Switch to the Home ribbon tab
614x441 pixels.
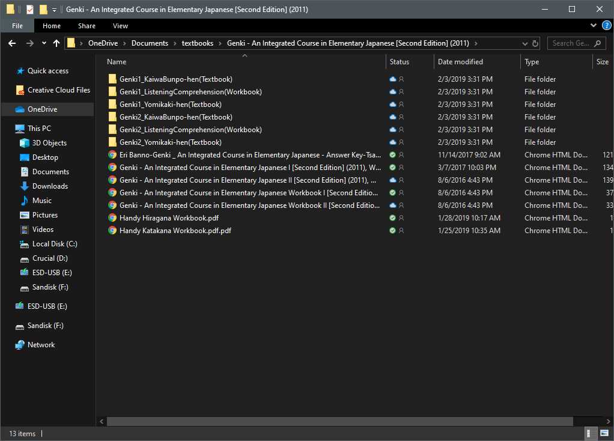coord(51,26)
